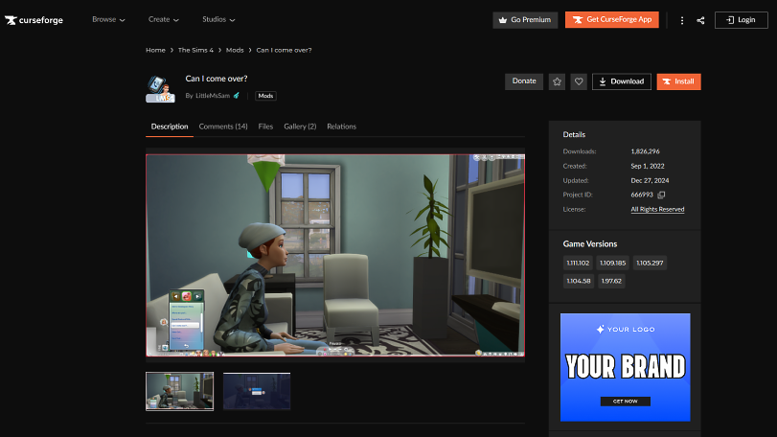The width and height of the screenshot is (777, 437).
Task: Click the Go Premium crown button
Action: point(525,19)
